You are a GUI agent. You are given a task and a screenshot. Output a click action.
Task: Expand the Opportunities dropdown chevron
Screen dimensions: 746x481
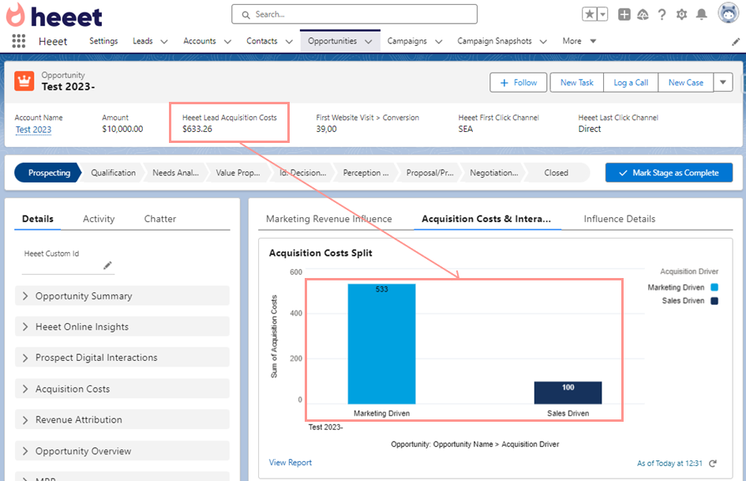[368, 41]
